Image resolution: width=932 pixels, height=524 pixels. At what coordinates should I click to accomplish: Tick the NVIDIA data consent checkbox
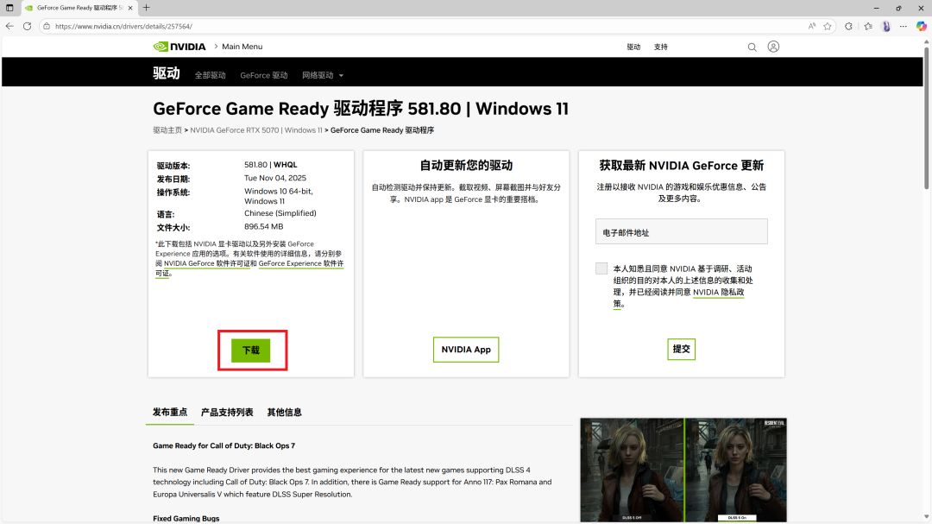(601, 268)
